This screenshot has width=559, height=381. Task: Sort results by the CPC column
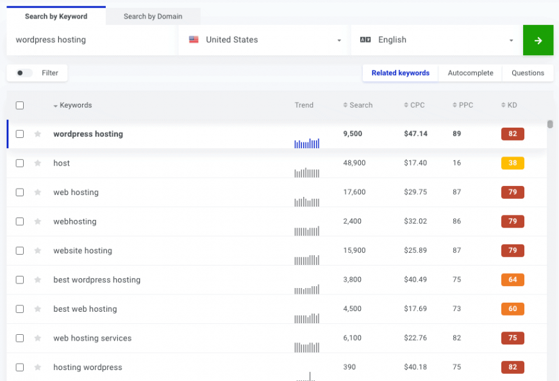[x=414, y=105]
